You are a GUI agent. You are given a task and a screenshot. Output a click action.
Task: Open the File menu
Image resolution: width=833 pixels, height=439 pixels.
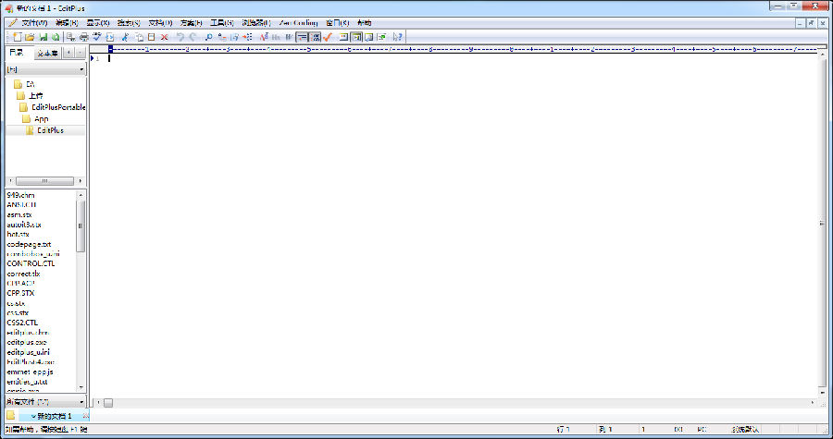click(34, 23)
